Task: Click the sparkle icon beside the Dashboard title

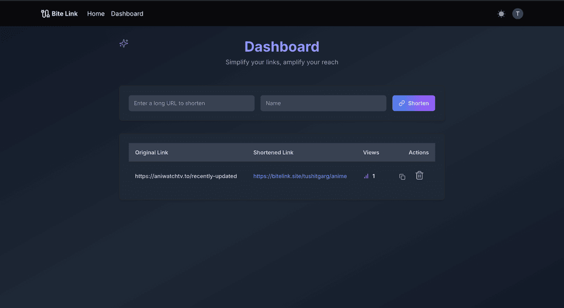Action: 124,43
